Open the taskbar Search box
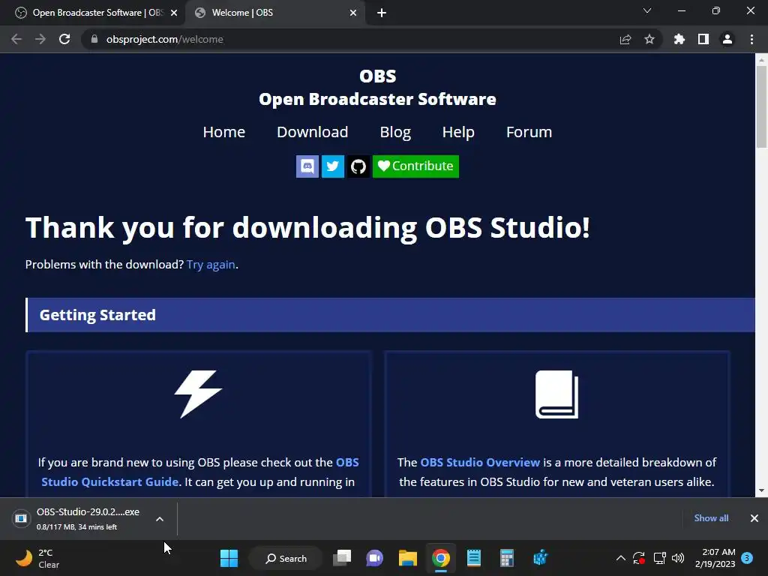 pyautogui.click(x=286, y=558)
